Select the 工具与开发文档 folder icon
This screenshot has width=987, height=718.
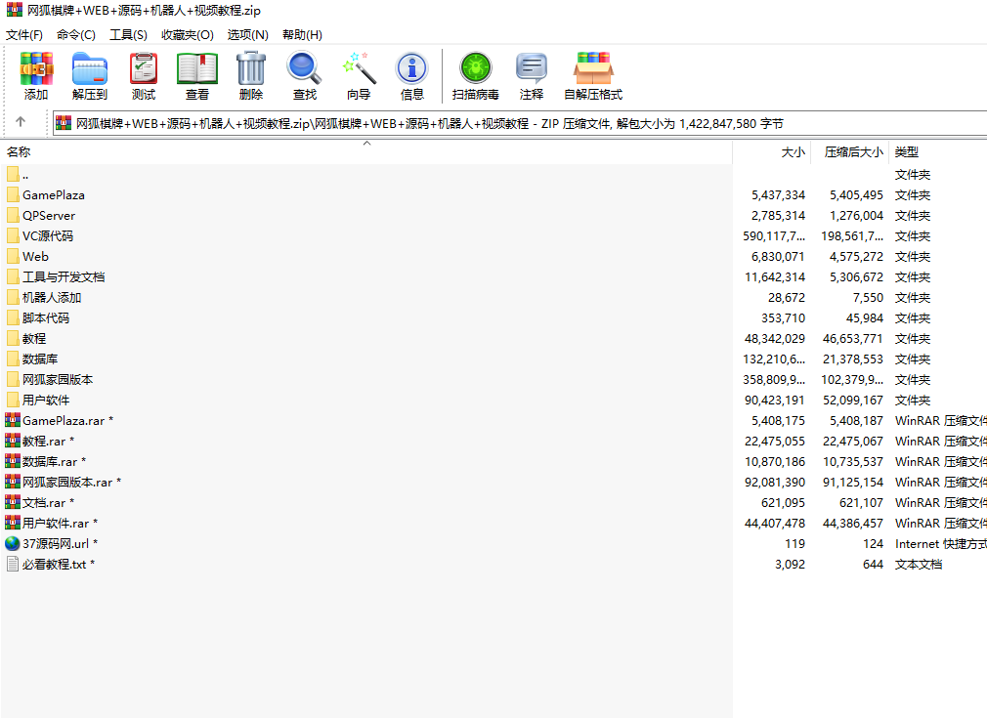pos(13,276)
